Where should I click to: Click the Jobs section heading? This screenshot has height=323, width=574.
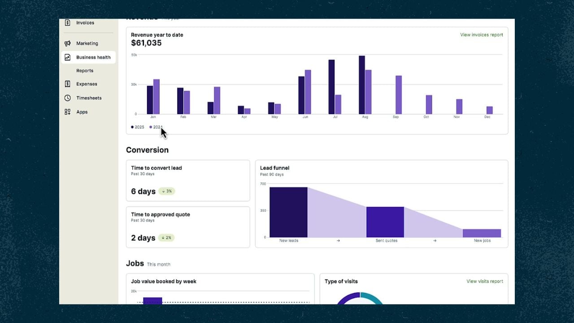point(135,263)
